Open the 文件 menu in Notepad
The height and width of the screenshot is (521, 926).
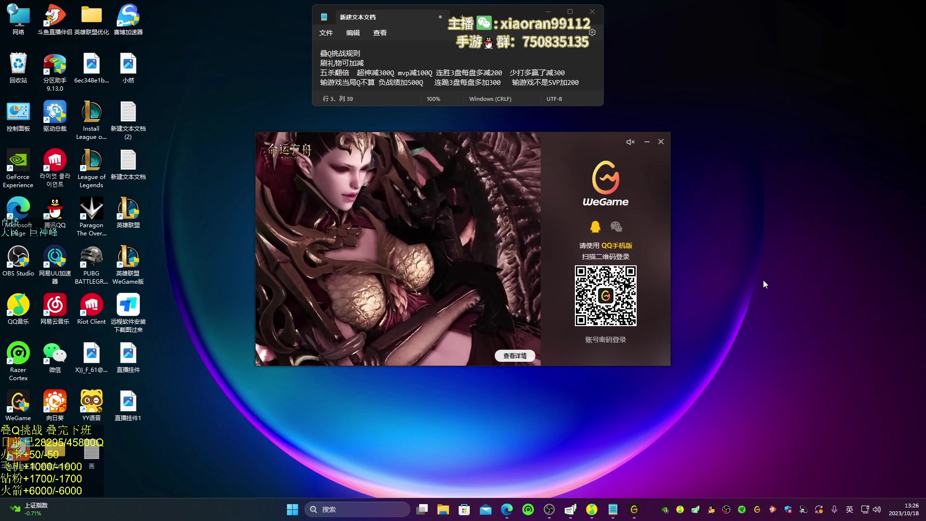[326, 33]
